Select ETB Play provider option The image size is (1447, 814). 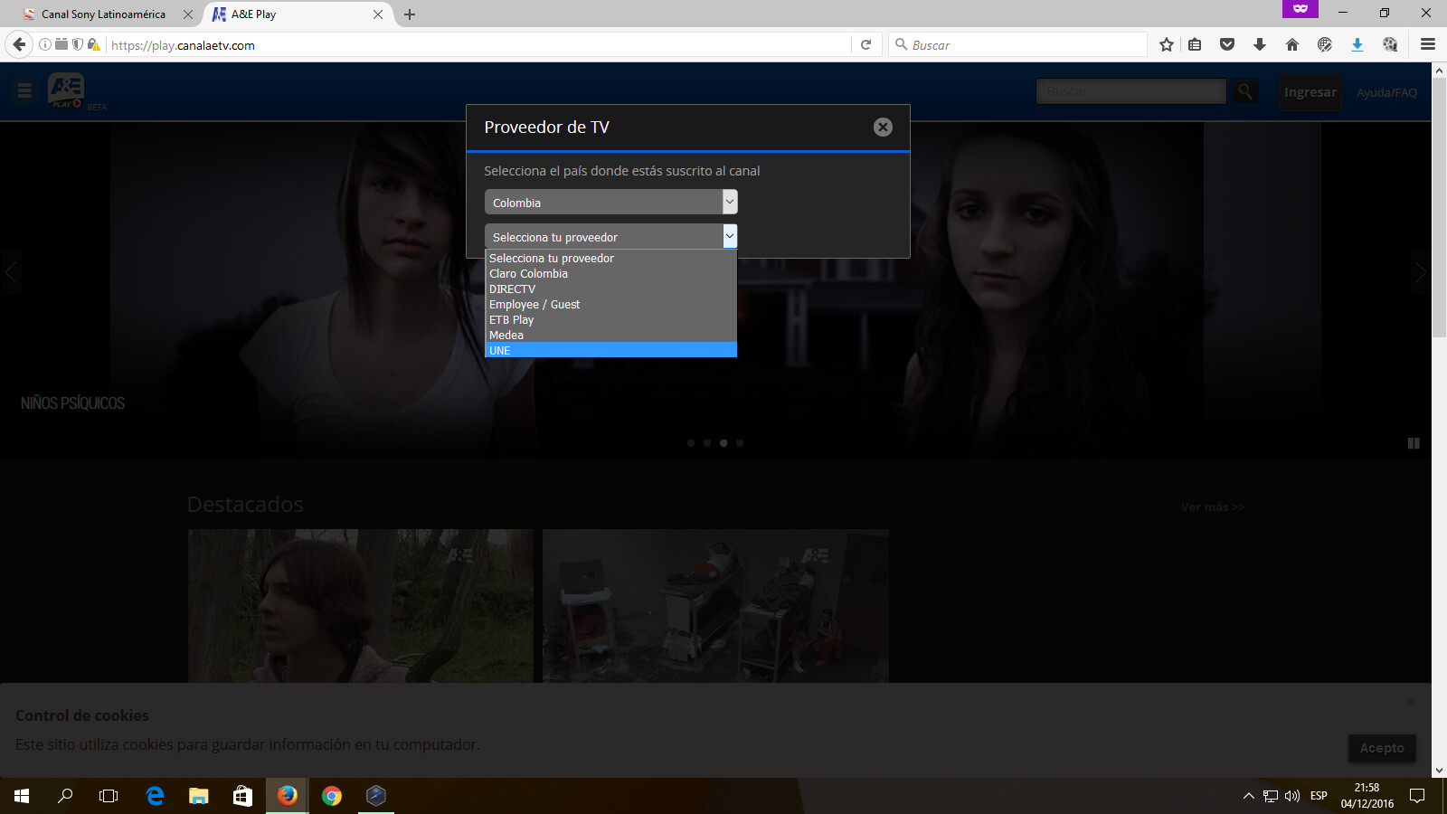pyautogui.click(x=611, y=319)
